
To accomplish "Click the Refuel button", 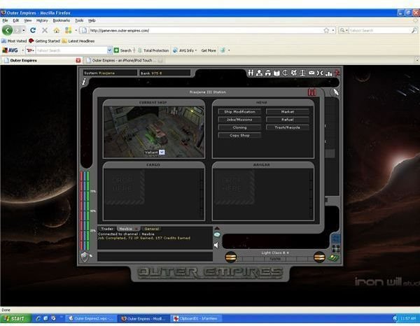I will (288, 120).
